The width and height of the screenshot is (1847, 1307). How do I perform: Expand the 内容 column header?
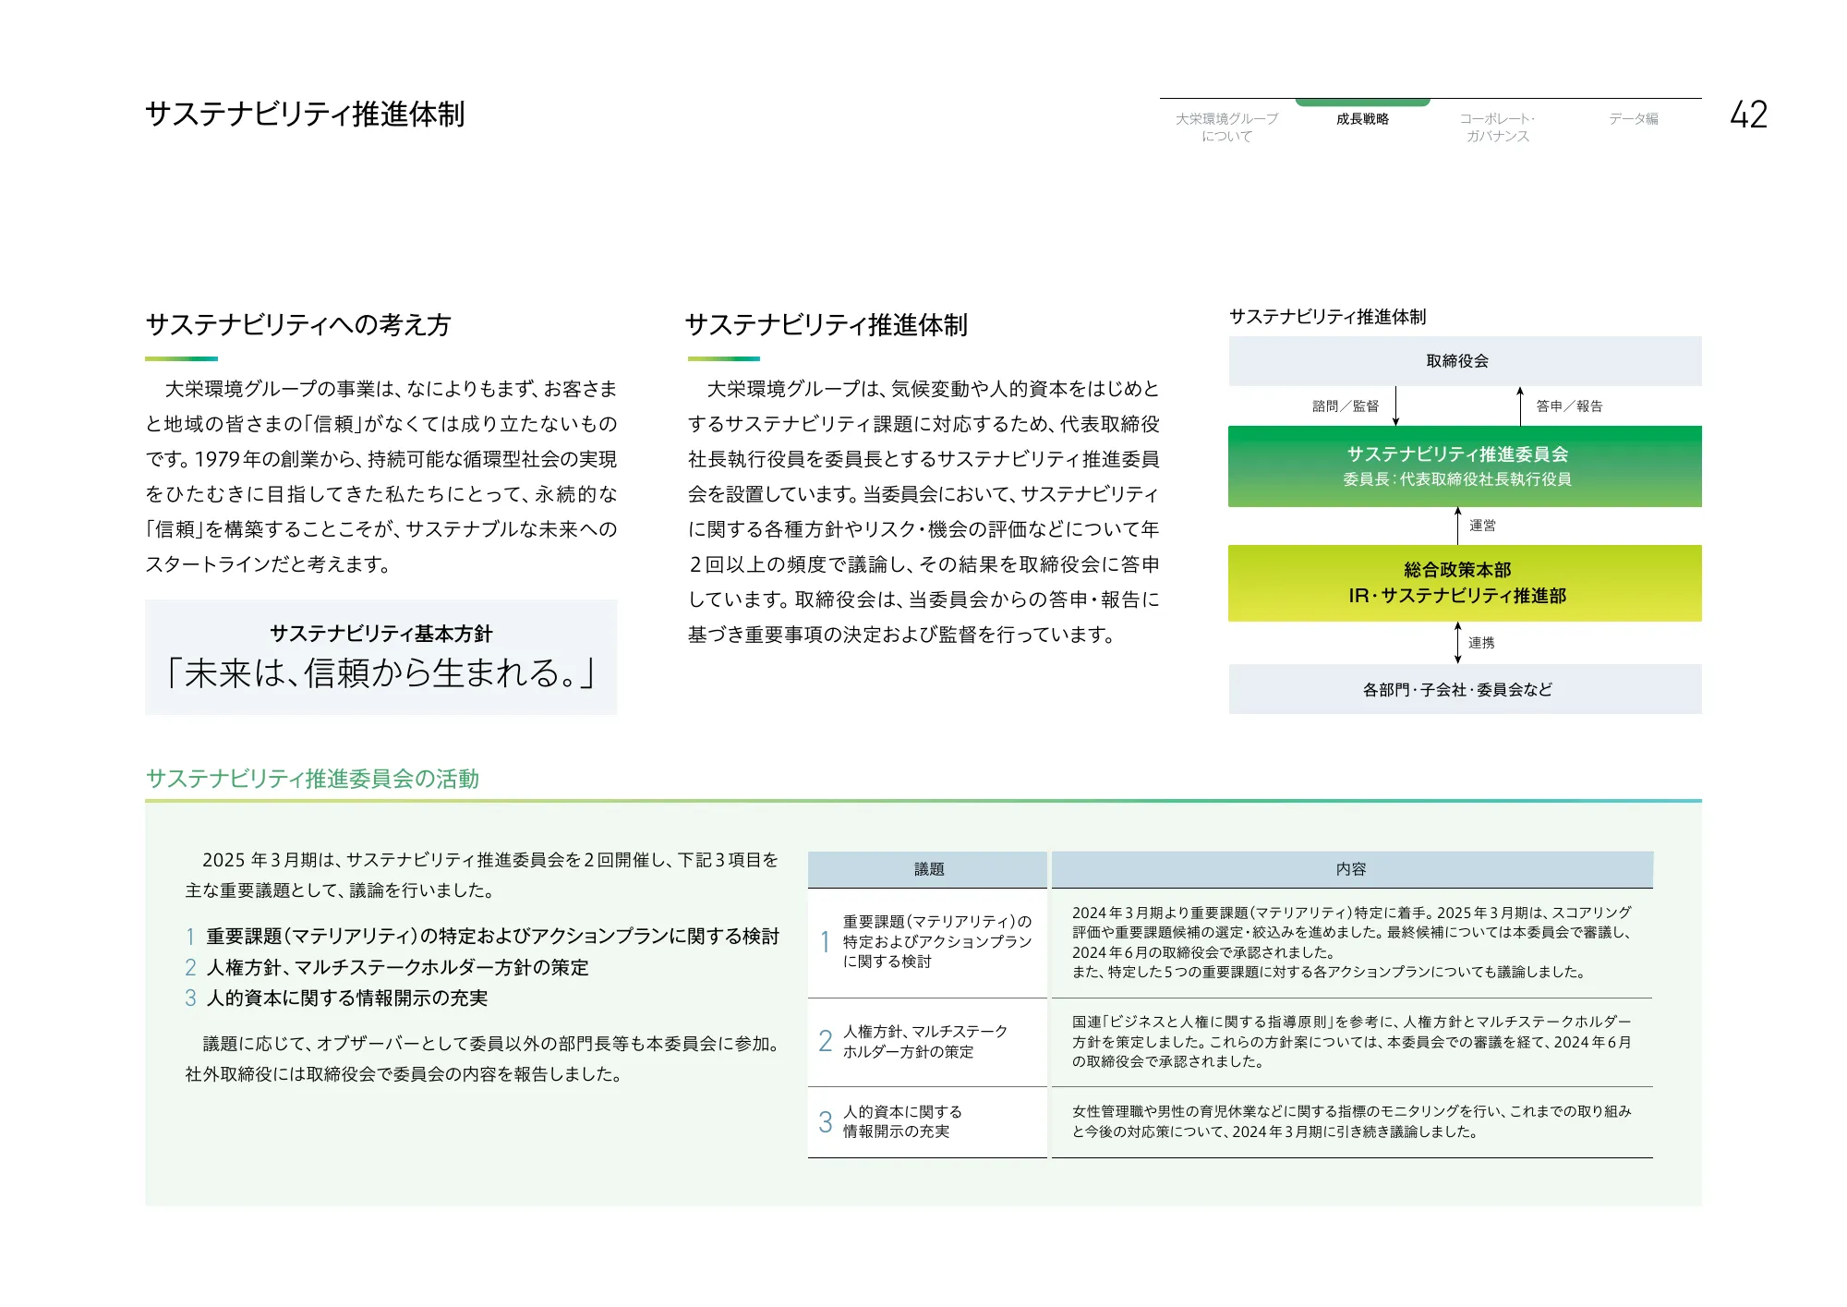tap(1353, 868)
